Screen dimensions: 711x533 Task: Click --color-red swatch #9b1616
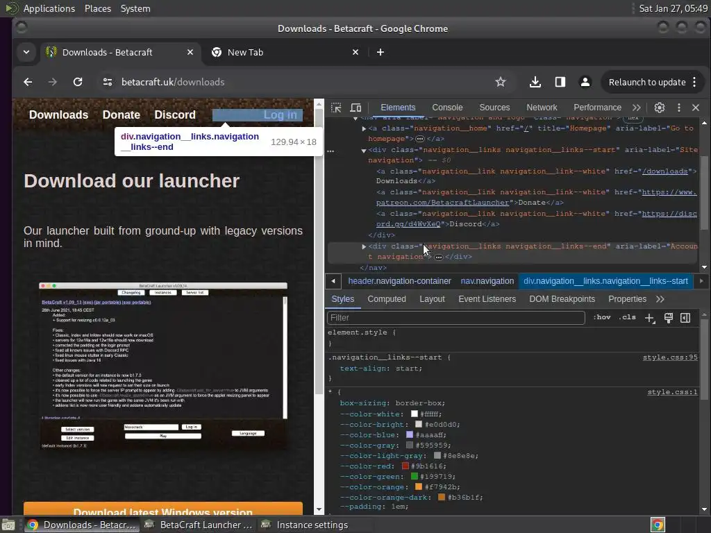coord(405,466)
